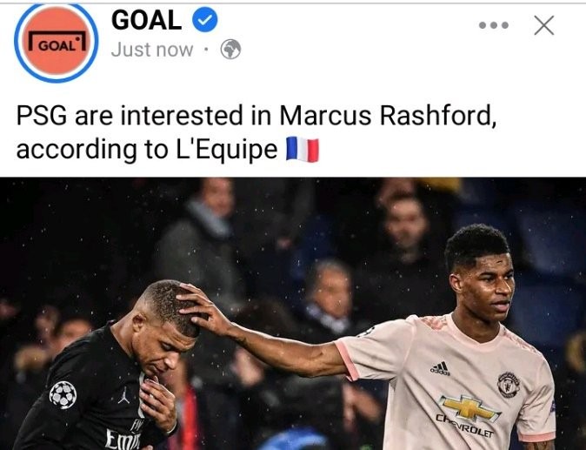
Task: Click the "Just now" timestamp
Action: tap(152, 50)
